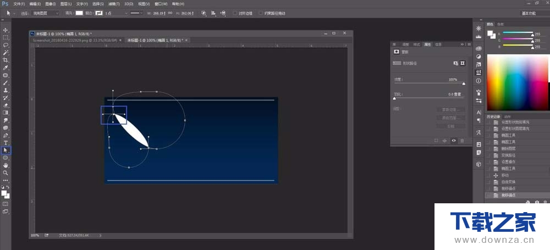550x250 pixels.
Task: Select the Lasso tool
Action: click(5, 45)
